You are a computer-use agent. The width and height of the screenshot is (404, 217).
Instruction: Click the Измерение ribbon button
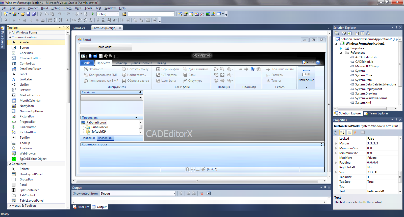tap(306, 78)
